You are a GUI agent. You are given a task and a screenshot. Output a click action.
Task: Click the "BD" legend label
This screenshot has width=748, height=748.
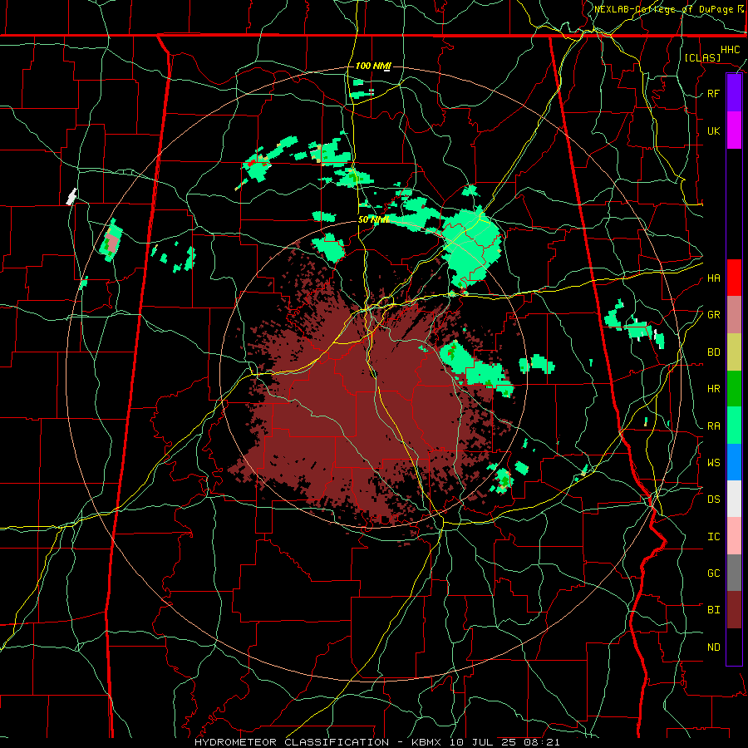pyautogui.click(x=713, y=352)
